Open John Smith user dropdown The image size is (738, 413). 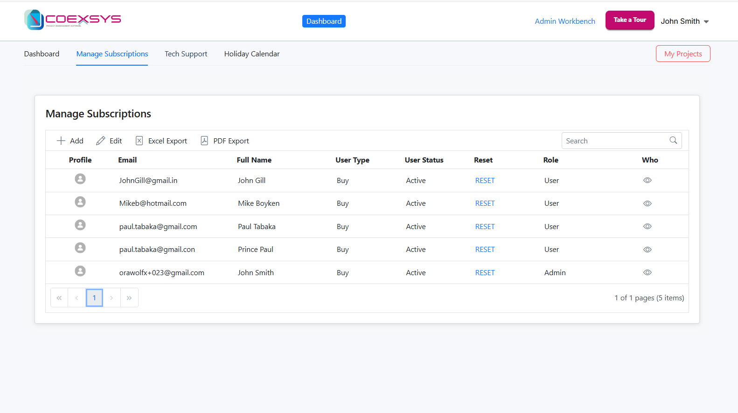coord(685,21)
